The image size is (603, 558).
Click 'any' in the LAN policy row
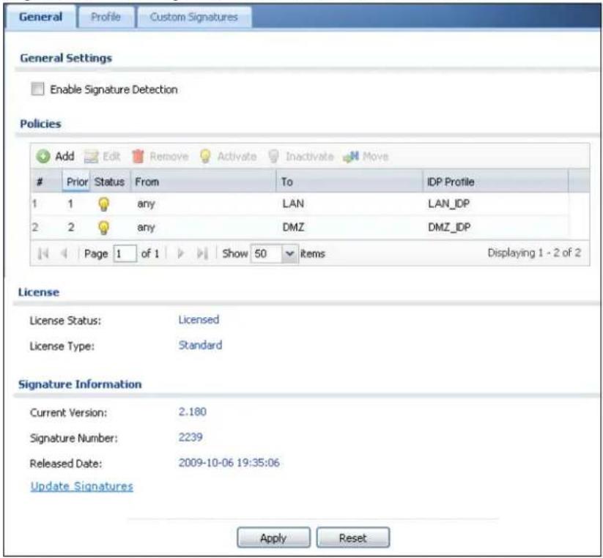click(146, 204)
